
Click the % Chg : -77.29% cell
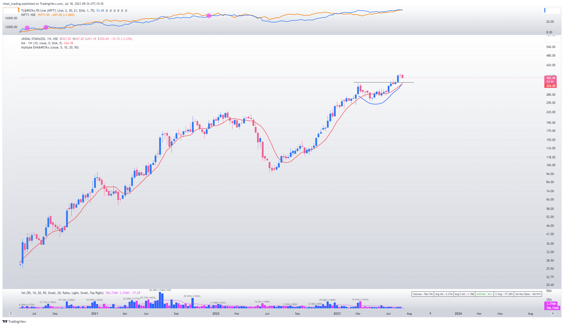click(x=504, y=294)
